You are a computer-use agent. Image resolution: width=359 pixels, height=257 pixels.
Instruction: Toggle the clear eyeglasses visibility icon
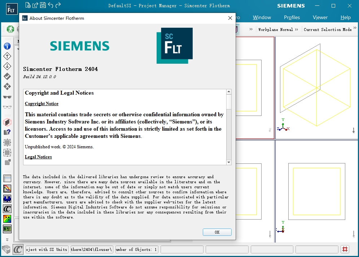[7, 107]
